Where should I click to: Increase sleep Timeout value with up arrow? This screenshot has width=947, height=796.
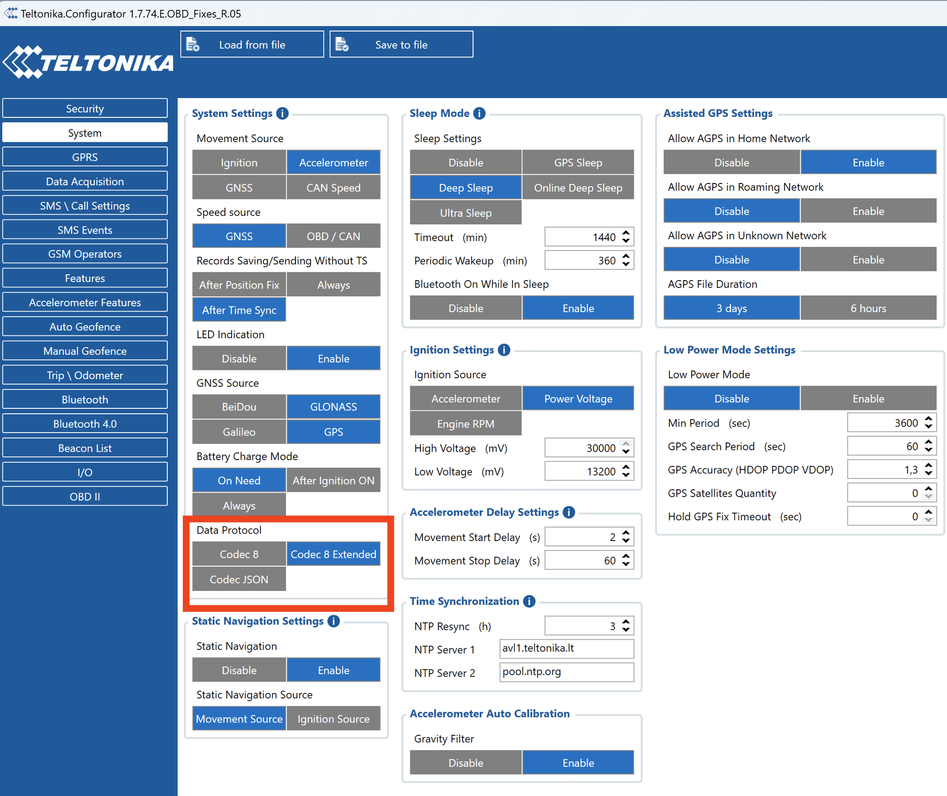point(626,233)
